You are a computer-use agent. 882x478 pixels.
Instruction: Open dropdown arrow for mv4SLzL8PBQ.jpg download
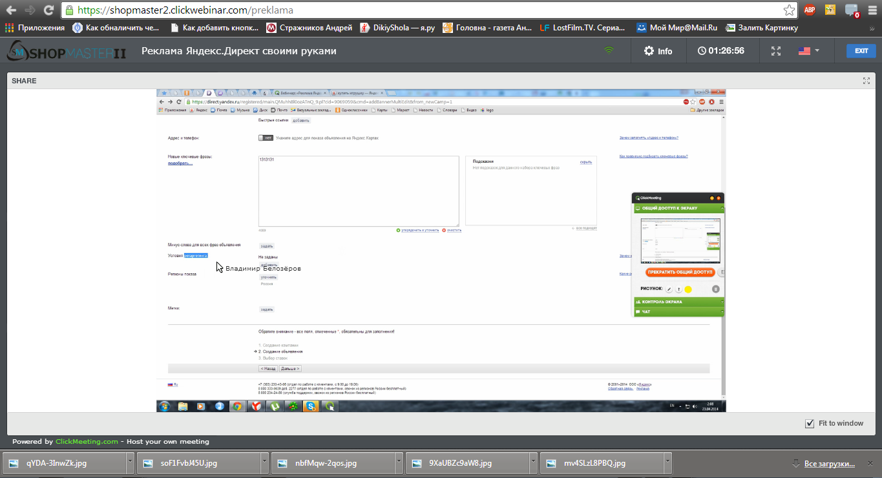pos(667,463)
